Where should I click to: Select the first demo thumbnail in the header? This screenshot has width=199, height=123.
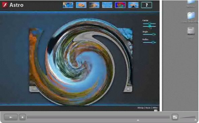click(68, 5)
